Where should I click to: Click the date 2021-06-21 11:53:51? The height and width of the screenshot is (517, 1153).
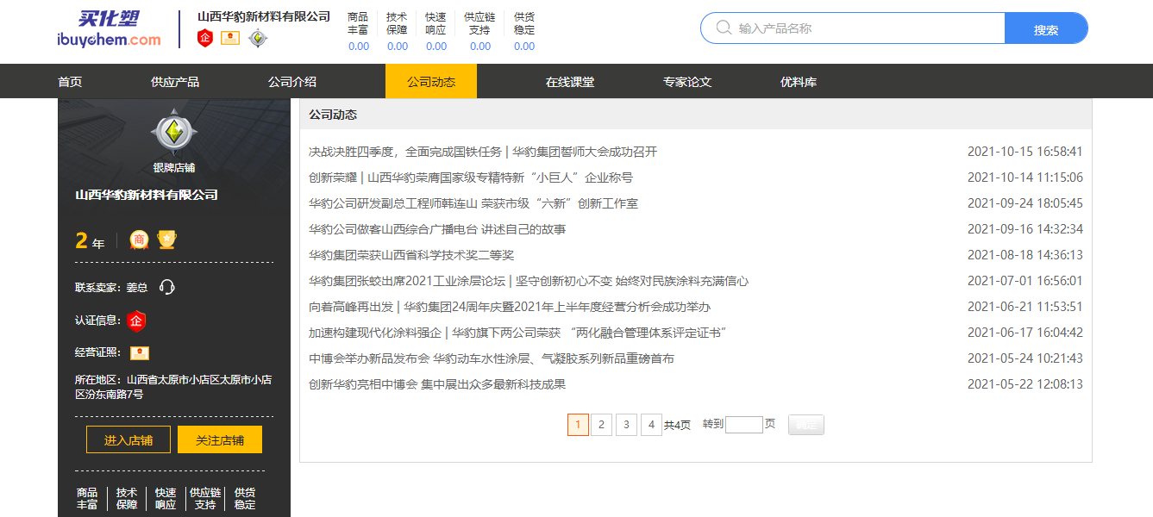pyautogui.click(x=1025, y=307)
